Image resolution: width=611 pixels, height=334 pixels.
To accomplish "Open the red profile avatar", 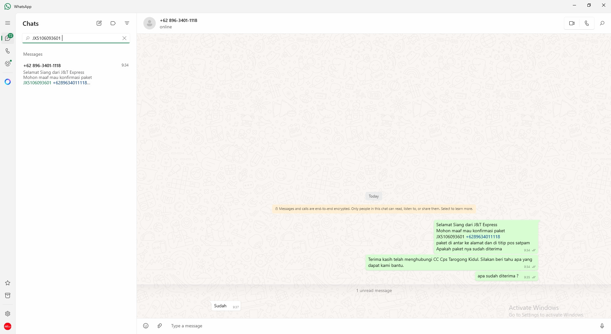I will [x=8, y=326].
